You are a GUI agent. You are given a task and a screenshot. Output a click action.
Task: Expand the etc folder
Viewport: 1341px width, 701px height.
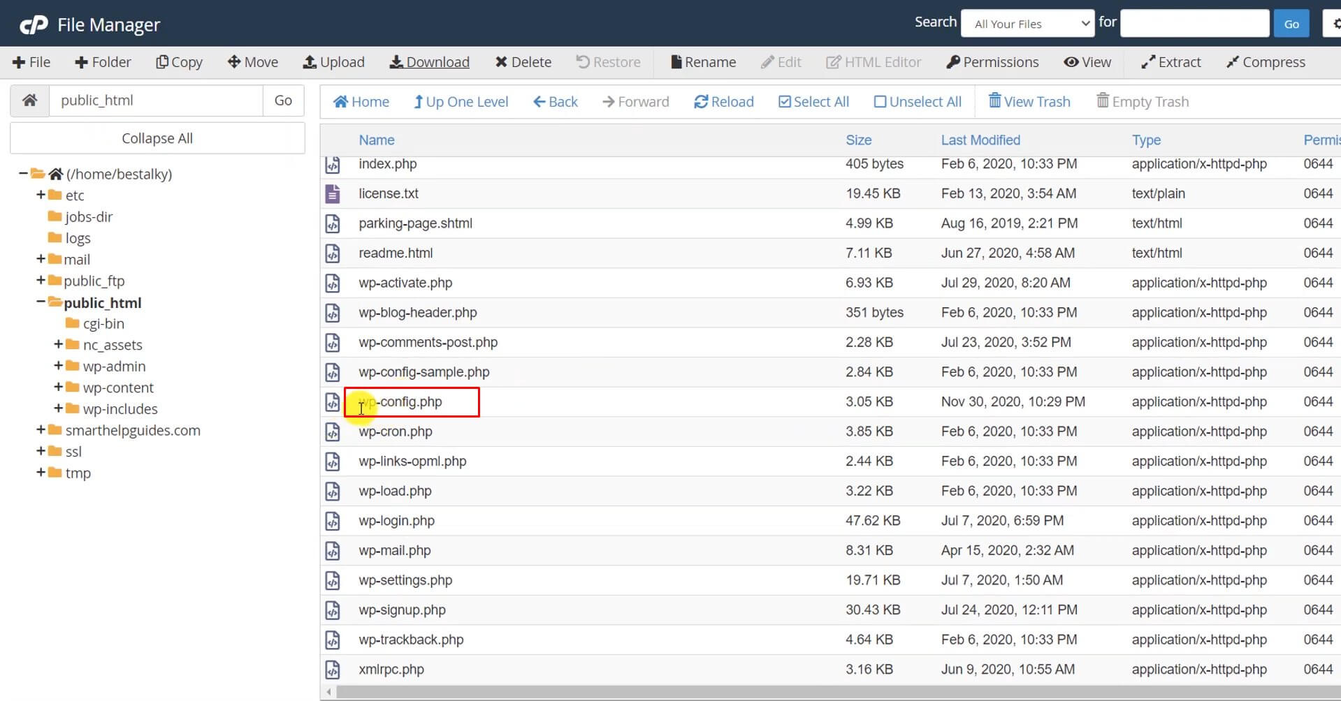[x=41, y=195]
